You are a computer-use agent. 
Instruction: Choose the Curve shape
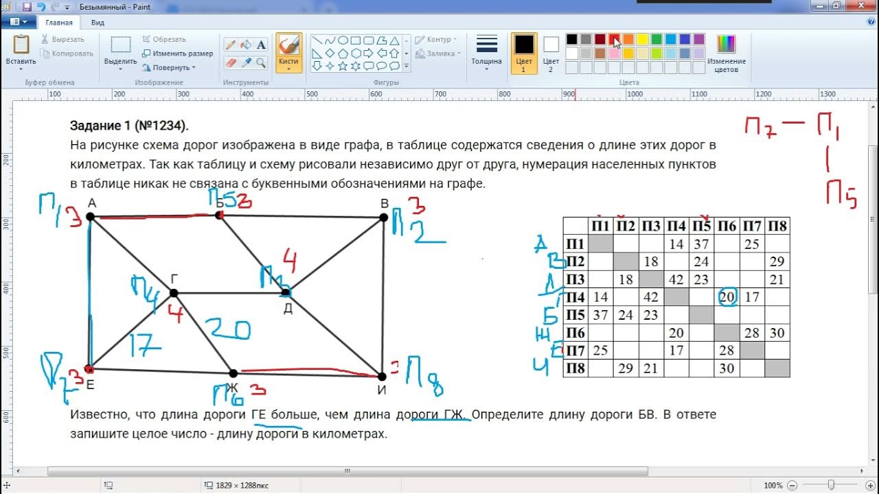click(x=330, y=40)
